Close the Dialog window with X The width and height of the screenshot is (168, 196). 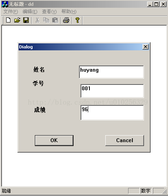146,47
